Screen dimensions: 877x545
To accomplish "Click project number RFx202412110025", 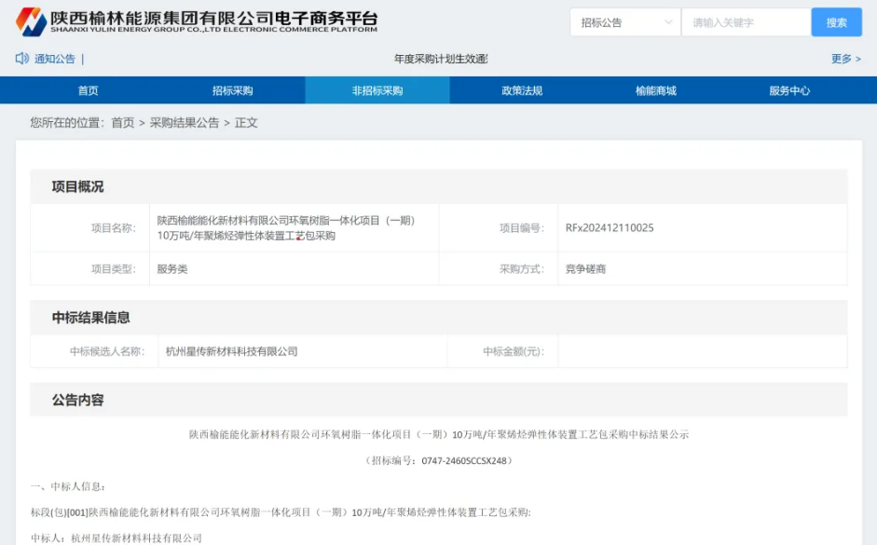I will tap(610, 227).
